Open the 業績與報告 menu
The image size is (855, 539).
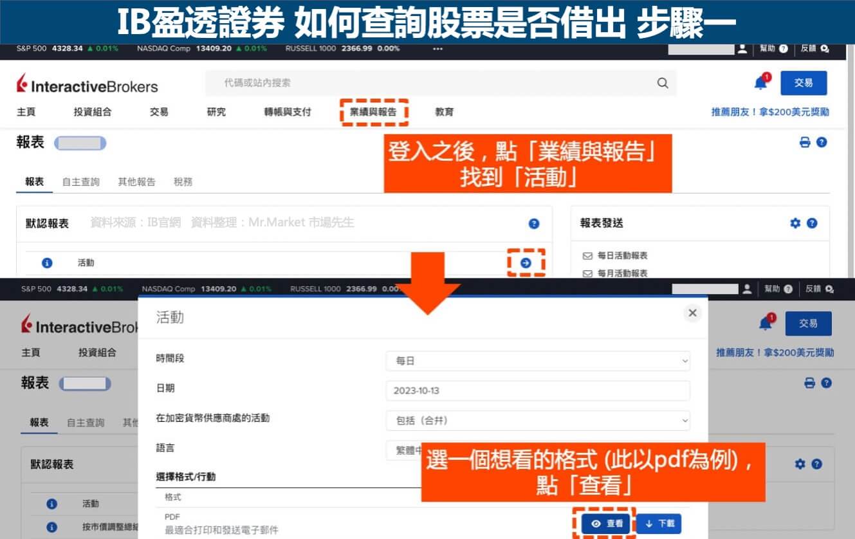(374, 112)
